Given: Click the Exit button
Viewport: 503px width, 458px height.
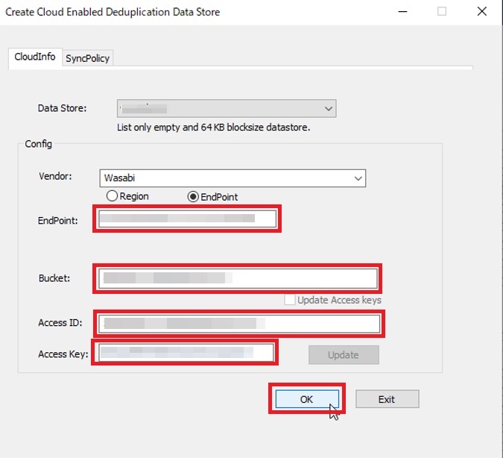Looking at the screenshot, I should point(387,399).
